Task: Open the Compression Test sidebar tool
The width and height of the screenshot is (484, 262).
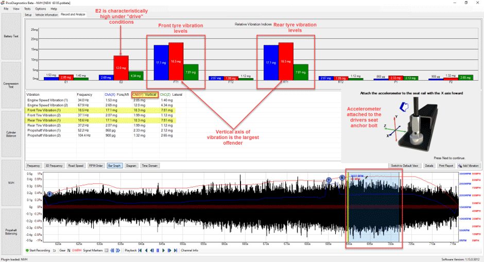Action: tap(11, 85)
